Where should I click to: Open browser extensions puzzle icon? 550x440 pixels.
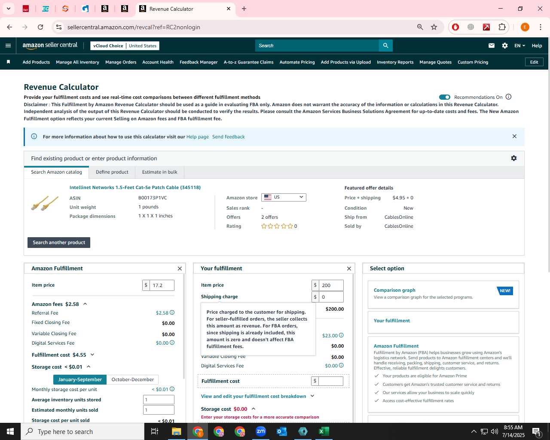tap(502, 27)
